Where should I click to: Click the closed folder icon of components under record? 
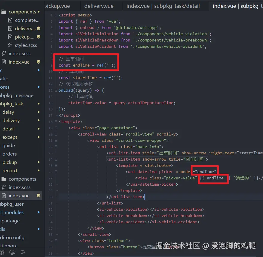coord(4,179)
